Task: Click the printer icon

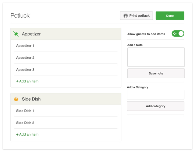Action: [126, 16]
